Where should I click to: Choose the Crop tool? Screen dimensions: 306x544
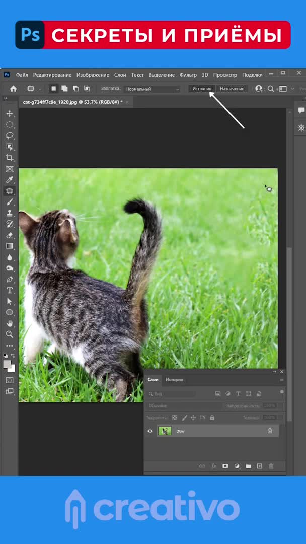pyautogui.click(x=10, y=158)
